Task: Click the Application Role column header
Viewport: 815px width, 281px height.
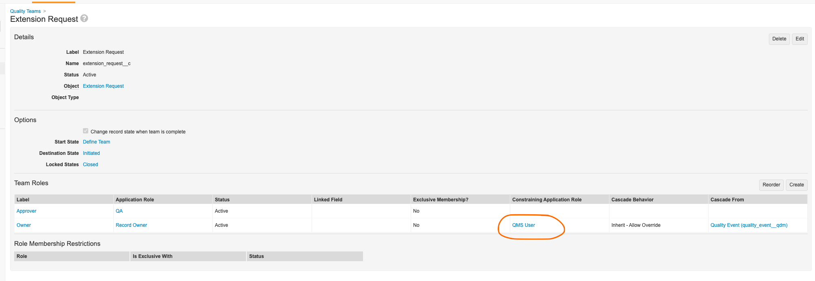Action: pyautogui.click(x=135, y=200)
